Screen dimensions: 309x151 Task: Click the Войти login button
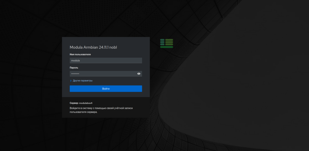click(x=106, y=89)
